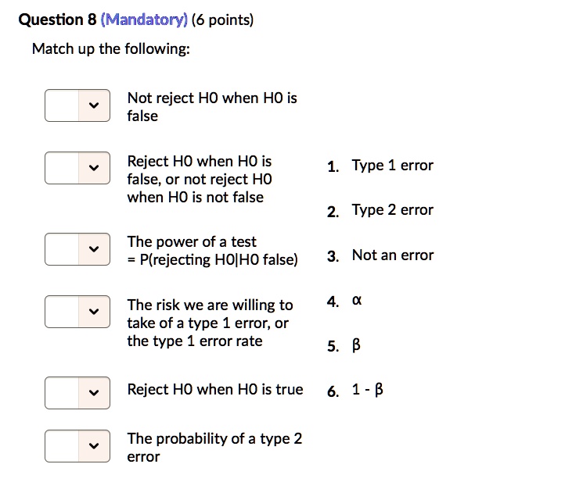565x482 pixels.
Task: Open dropdown beside 'Reject H0 when H0 is false, or not reject'
Action: pos(77,168)
